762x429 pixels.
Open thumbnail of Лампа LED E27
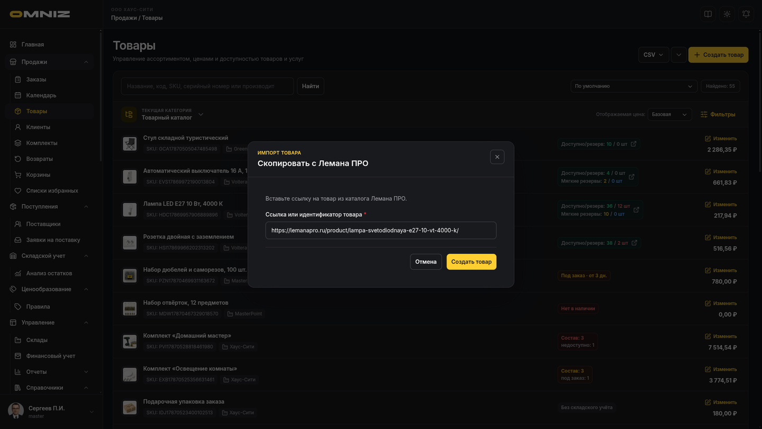coord(130,210)
